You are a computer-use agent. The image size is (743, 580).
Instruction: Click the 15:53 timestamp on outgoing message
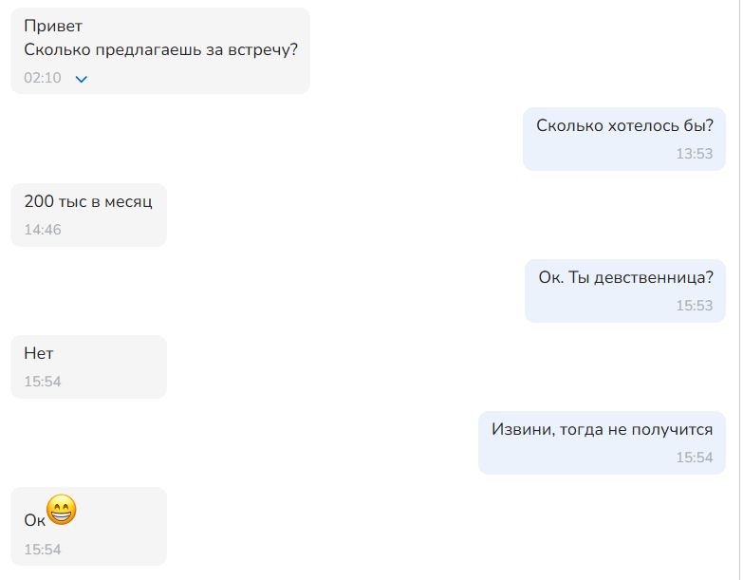[695, 306]
